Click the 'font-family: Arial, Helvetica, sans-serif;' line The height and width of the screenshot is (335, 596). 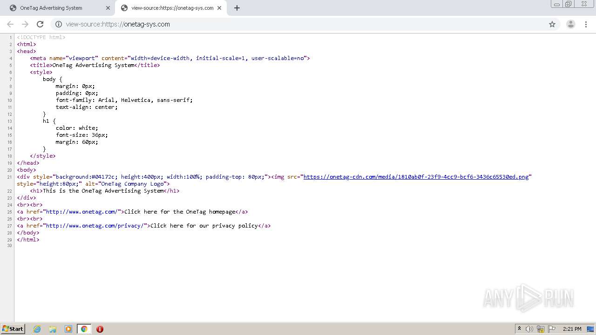click(124, 100)
